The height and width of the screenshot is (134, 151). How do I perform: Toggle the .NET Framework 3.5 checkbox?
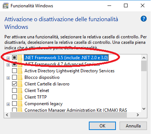[x=14, y=58]
